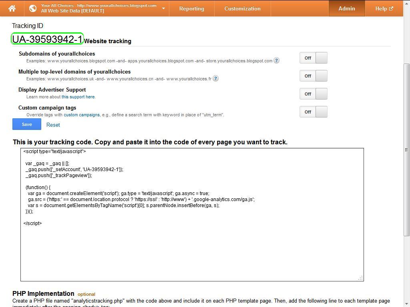Click the 'Website tracking' heading
410x307 pixels.
point(107,41)
